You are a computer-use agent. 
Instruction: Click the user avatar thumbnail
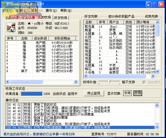pyautogui.click(x=11, y=27)
